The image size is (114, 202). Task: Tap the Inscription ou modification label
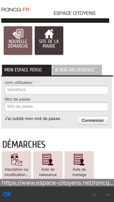click(17, 172)
